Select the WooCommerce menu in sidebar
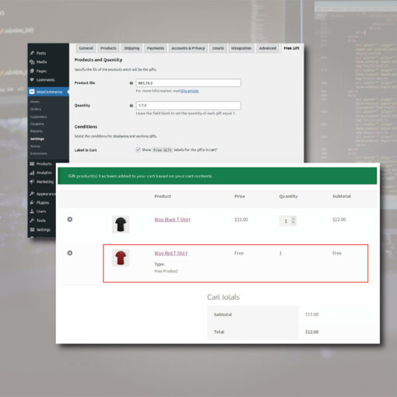397x397 pixels. 48,92
